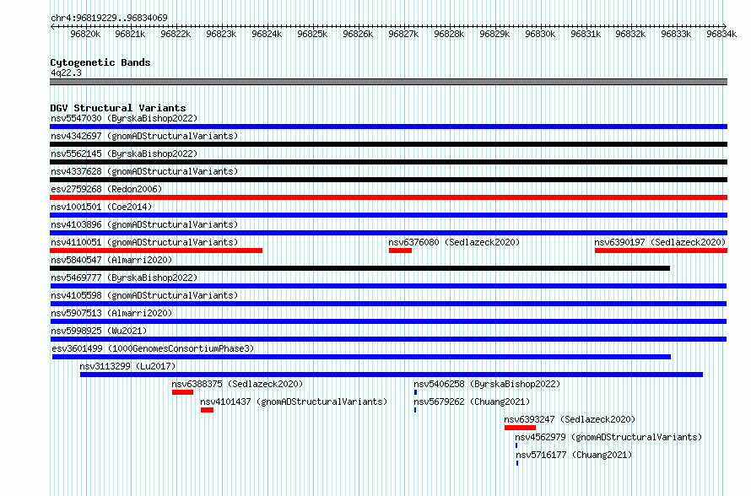This screenshot has height=496, width=751.
Task: Click the blue bar under nsv1001501
Action: click(388, 215)
